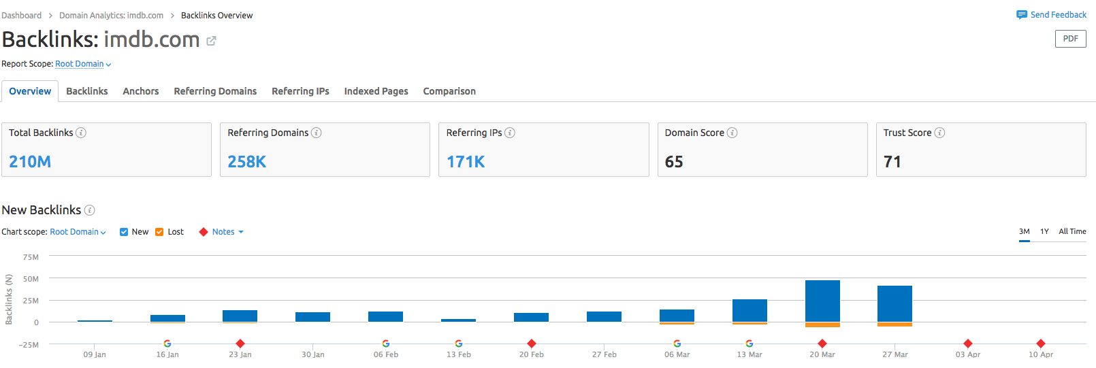This screenshot has height=368, width=1096.
Task: Open red note marker at 10 Apr
Action: pos(1041,344)
